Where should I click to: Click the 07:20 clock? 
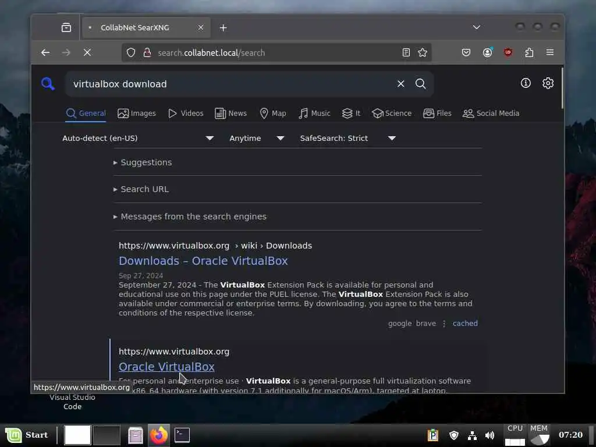570,435
